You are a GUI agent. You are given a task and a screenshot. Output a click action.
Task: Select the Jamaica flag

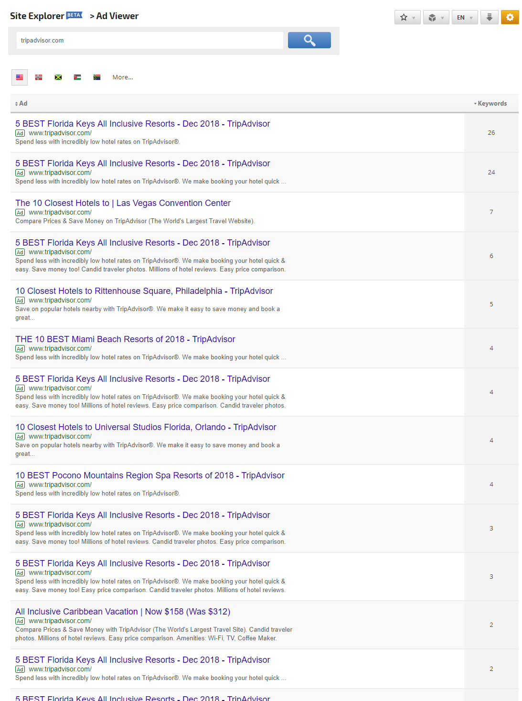(58, 77)
